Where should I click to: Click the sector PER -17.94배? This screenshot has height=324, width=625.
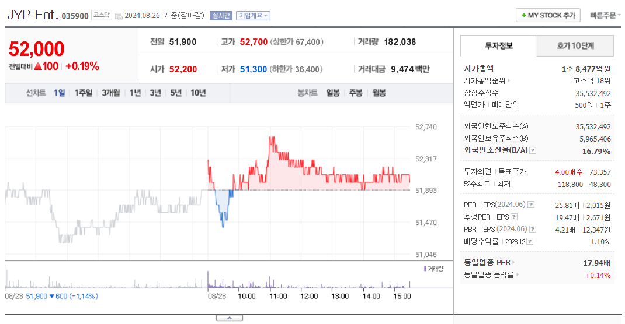click(x=595, y=263)
